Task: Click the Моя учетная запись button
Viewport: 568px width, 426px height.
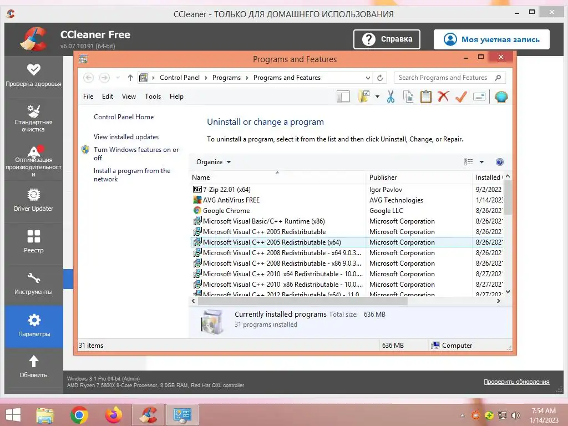Action: pos(491,39)
